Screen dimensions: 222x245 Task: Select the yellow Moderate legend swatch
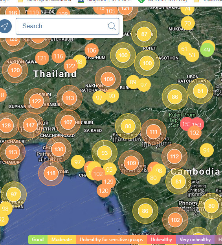(62, 240)
